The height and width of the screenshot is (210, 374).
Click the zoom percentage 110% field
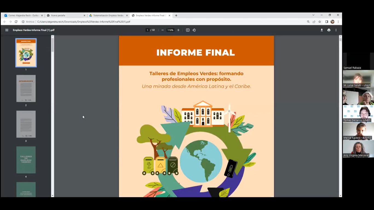170,30
